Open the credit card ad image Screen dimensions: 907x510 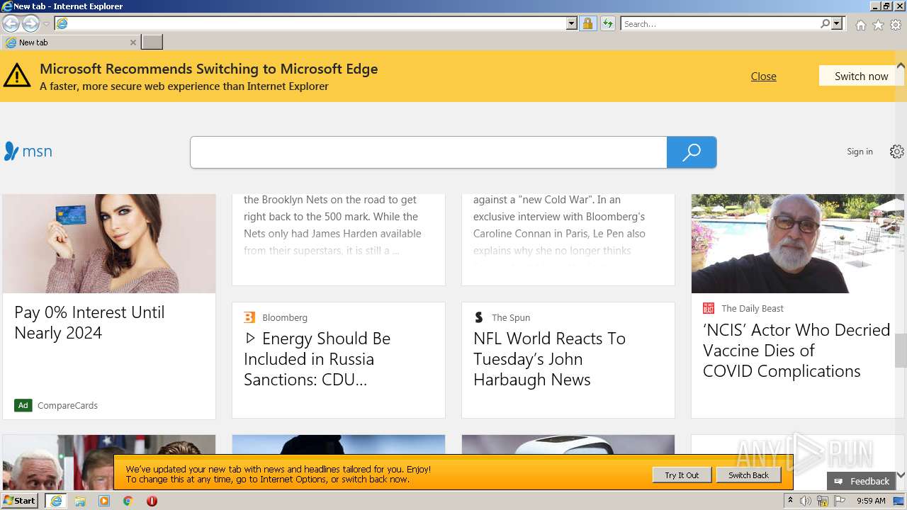coord(109,244)
